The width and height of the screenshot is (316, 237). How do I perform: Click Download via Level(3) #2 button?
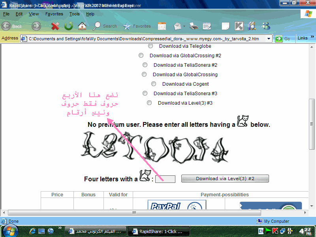tap(225, 179)
